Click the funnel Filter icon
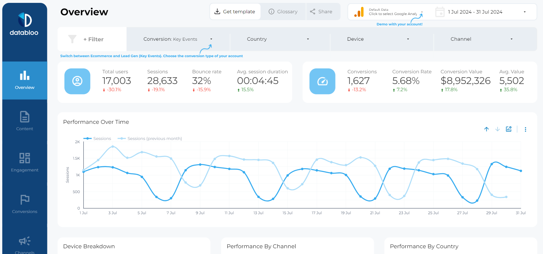Viewport: 543px width, 254px height. point(72,39)
